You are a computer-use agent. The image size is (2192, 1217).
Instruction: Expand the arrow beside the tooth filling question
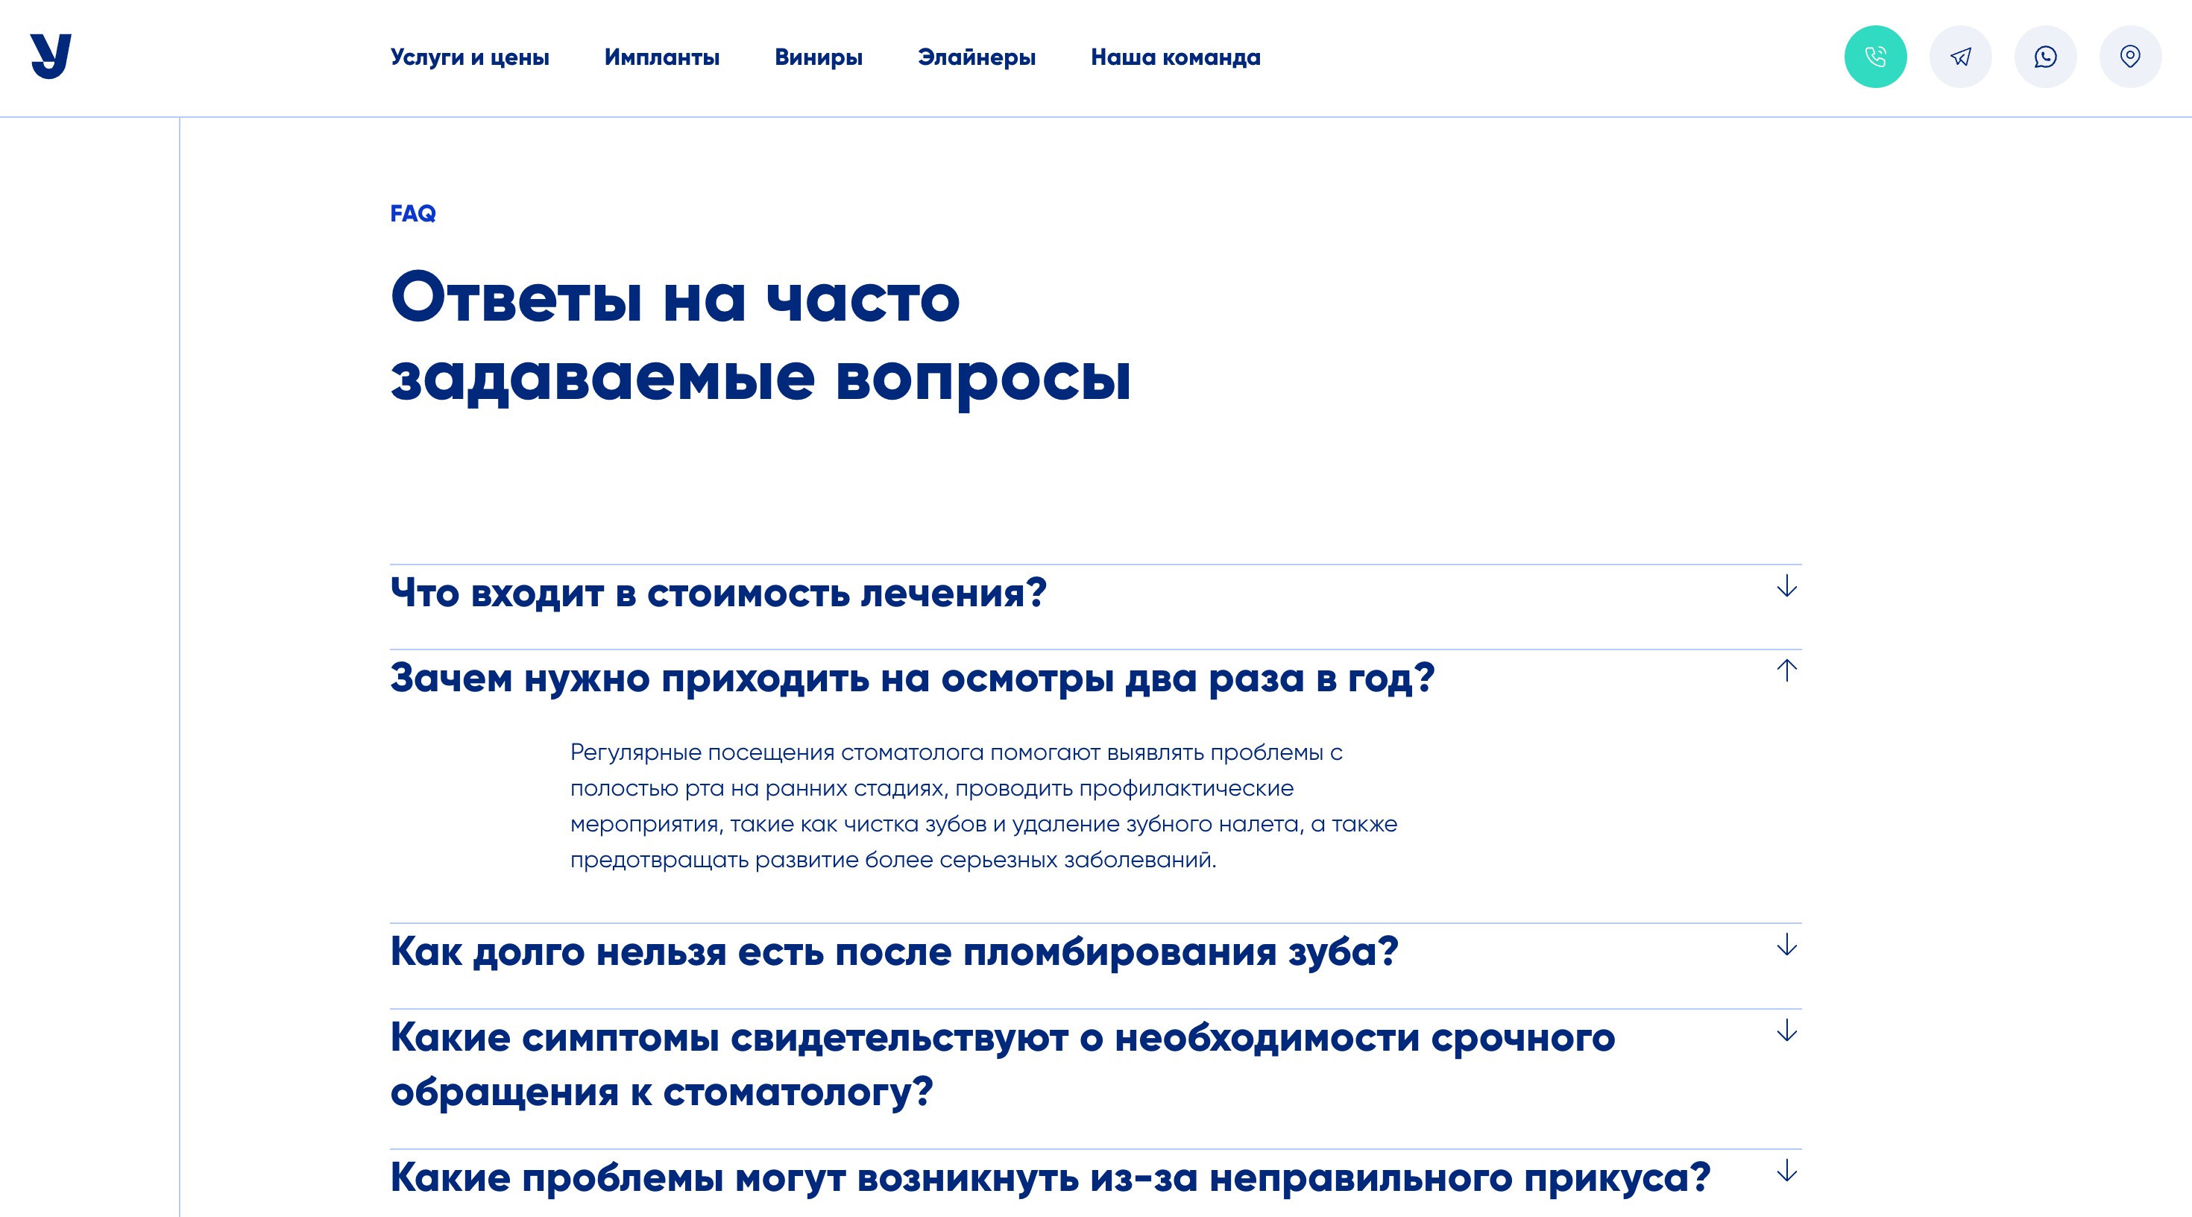1786,945
